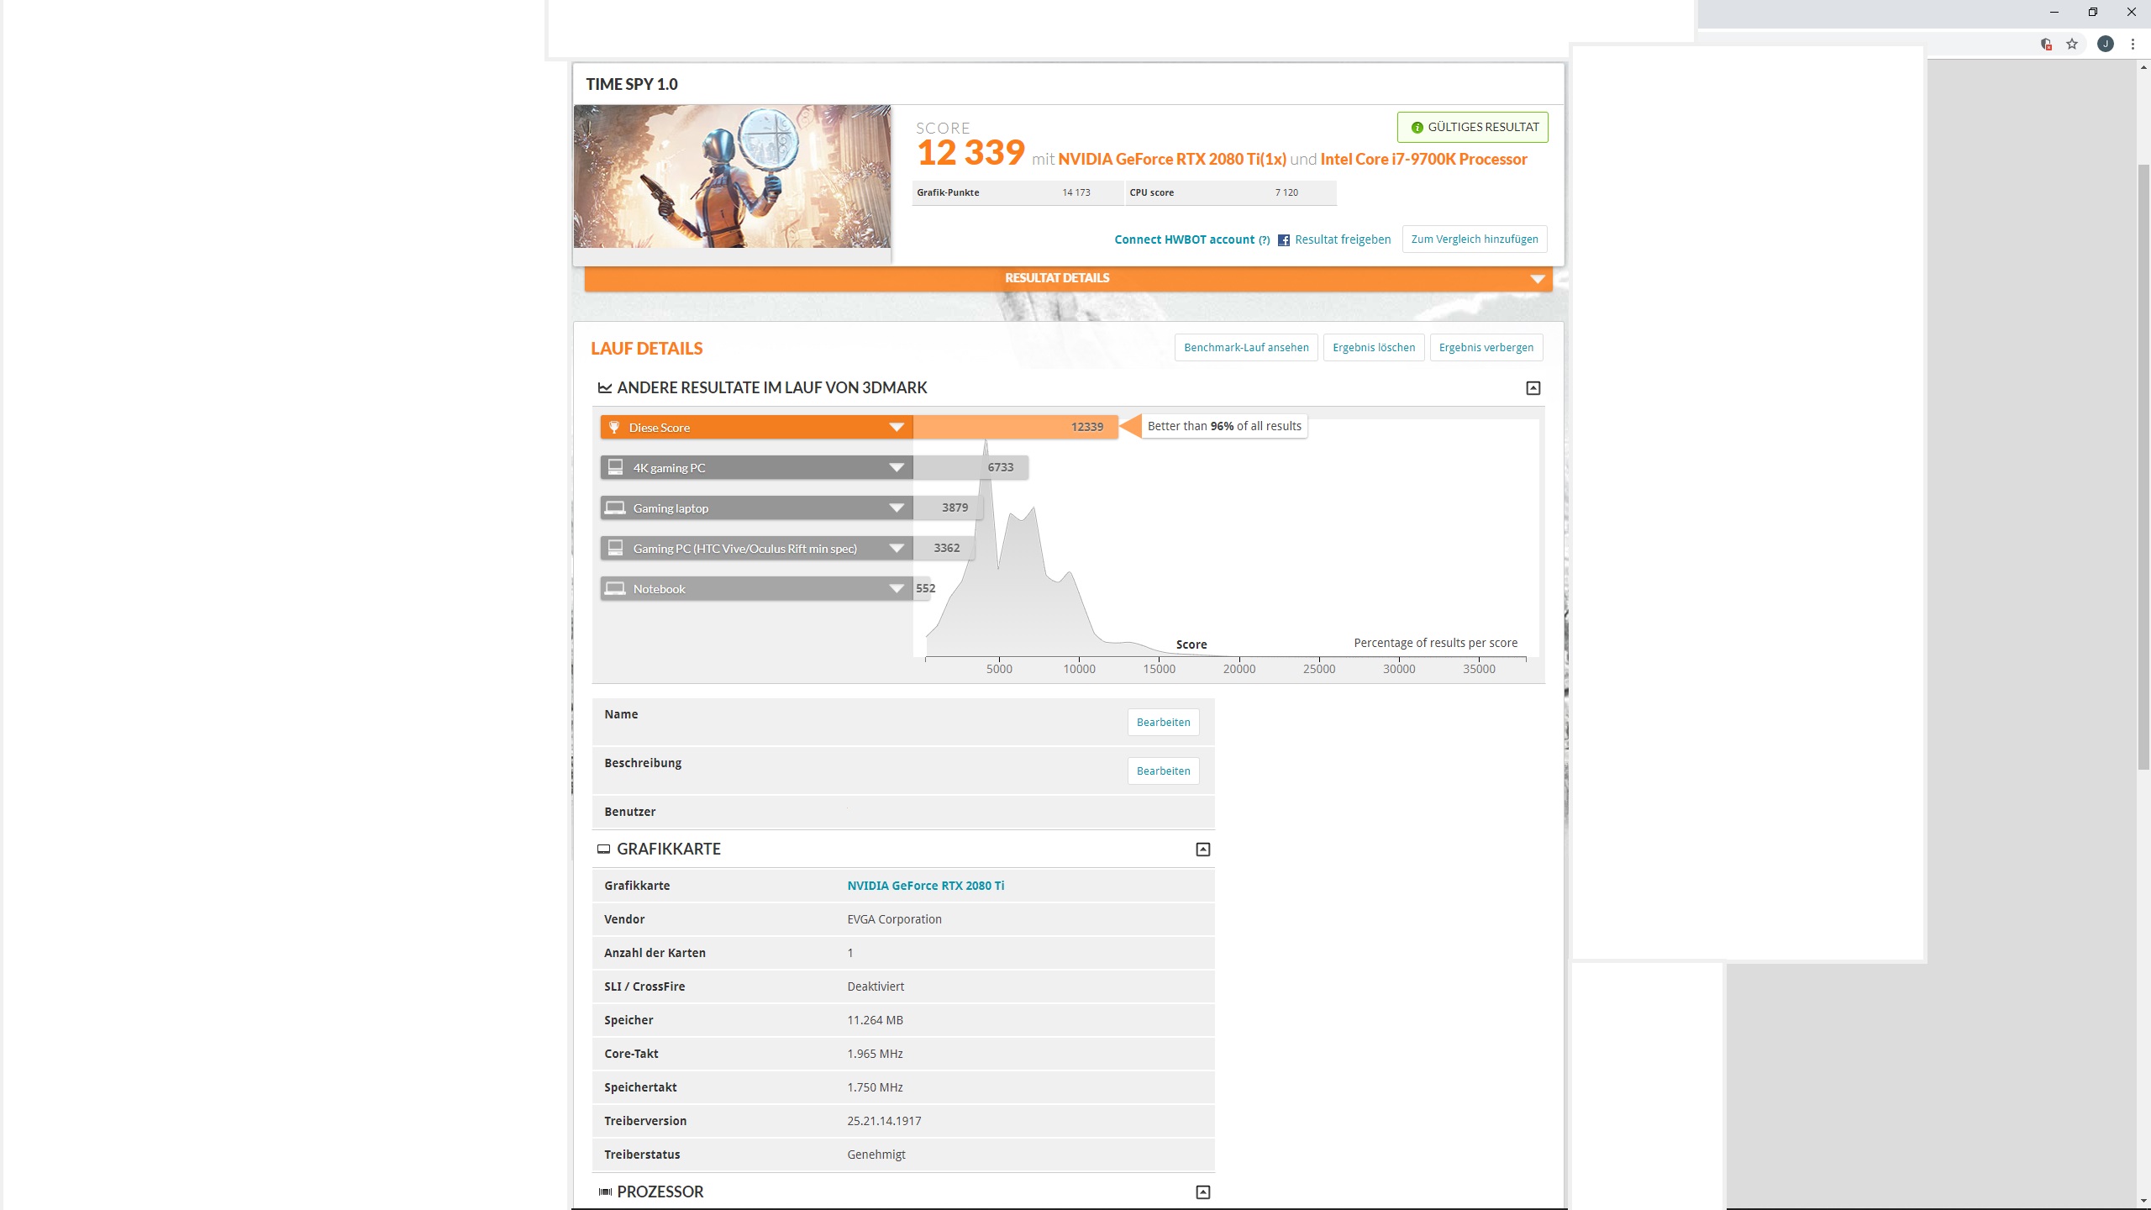
Task: Click Benchmark-Lauf ansehen button
Action: tap(1245, 348)
